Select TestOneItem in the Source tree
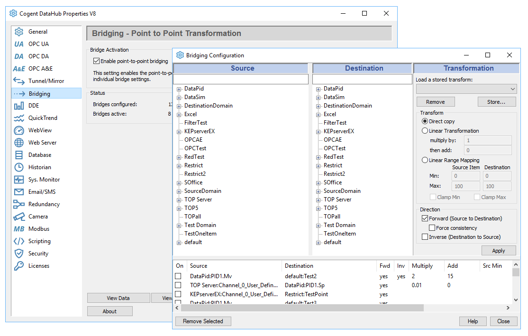Image resolution: width=528 pixels, height=336 pixels. pyautogui.click(x=200, y=234)
